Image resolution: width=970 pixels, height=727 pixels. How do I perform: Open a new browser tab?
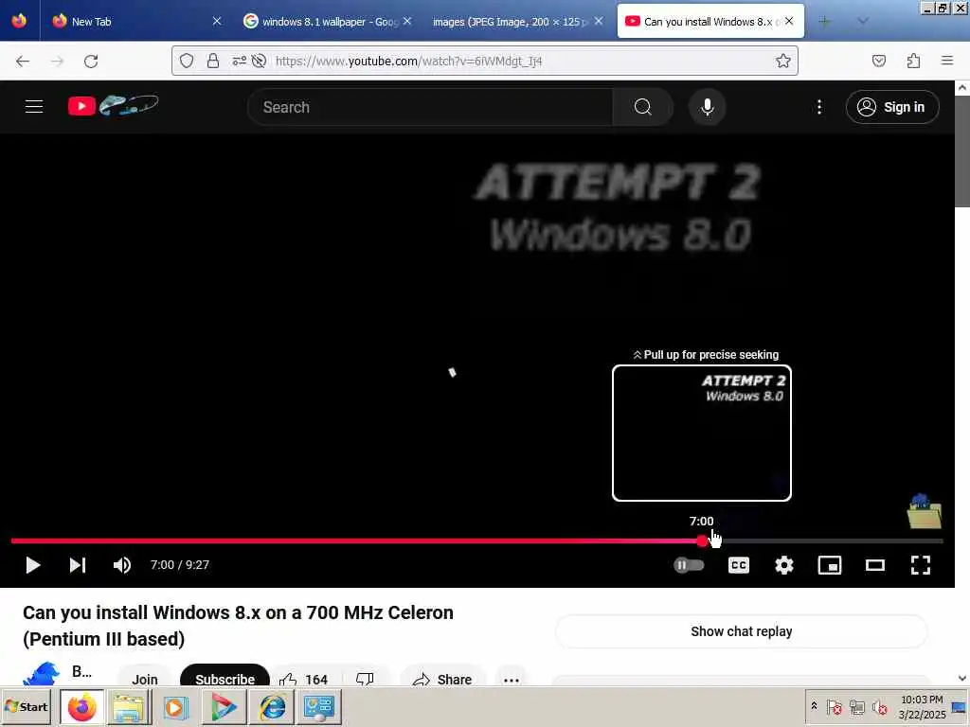824,21
